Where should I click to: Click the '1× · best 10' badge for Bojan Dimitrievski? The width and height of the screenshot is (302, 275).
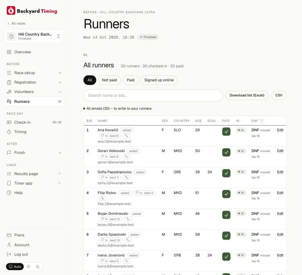pos(110,219)
